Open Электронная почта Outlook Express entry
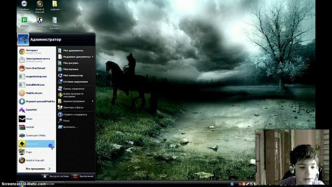The height and width of the screenshot is (187, 332). point(36,60)
